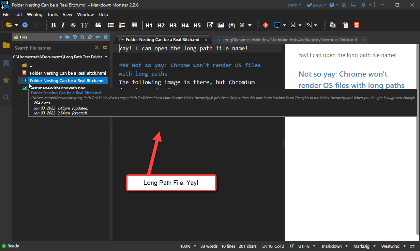The height and width of the screenshot is (251, 420).
Task: Clear the file name search
Action: pyautogui.click(x=97, y=48)
